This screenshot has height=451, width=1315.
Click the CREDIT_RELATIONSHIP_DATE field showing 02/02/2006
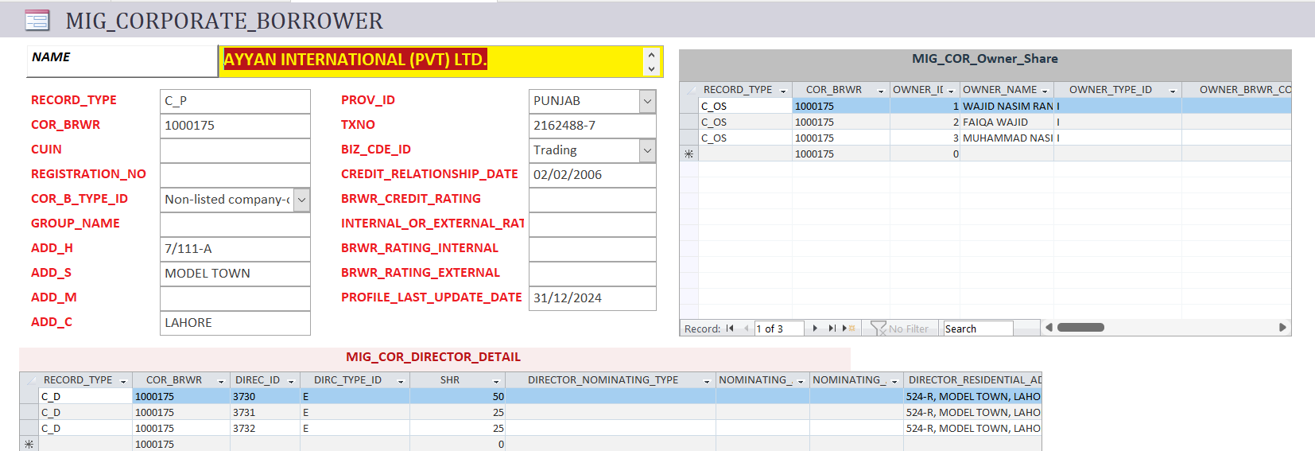(x=592, y=175)
